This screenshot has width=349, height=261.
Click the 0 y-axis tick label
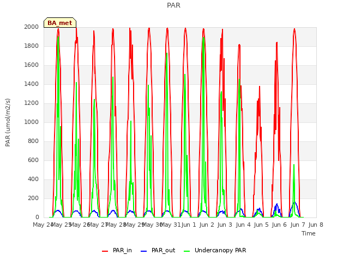click(37, 217)
